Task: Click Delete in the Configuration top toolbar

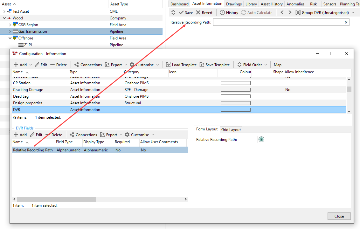Action: (x=59, y=65)
